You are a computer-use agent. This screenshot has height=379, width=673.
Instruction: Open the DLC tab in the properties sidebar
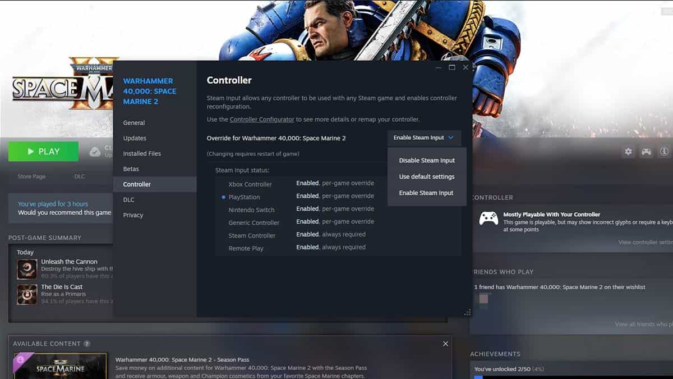[155, 200]
